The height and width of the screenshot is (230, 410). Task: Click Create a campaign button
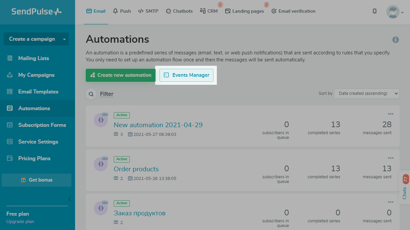(x=32, y=39)
